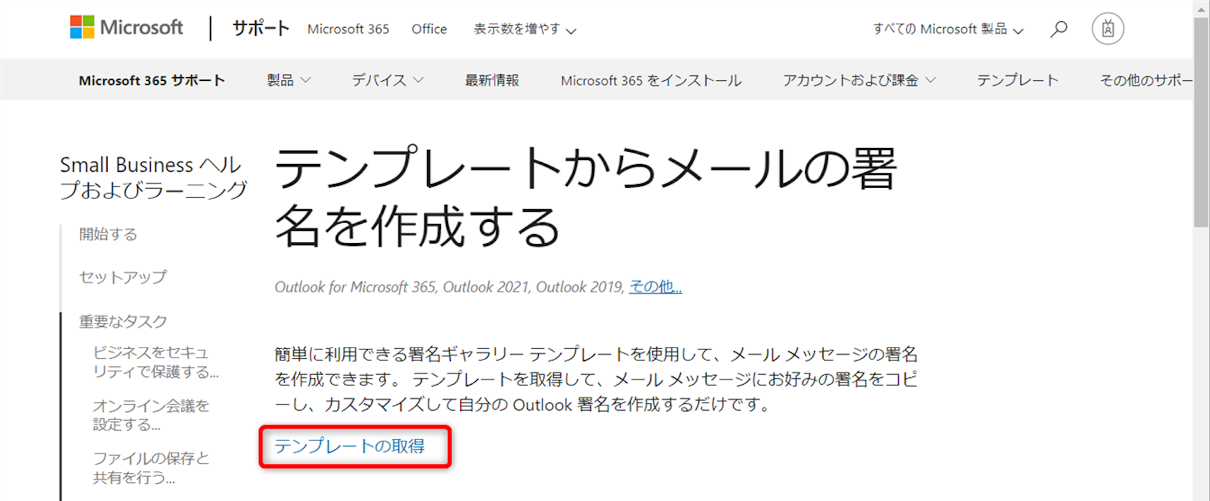Select Office in top navigation
Viewport: 1210px width, 501px height.
tap(429, 29)
